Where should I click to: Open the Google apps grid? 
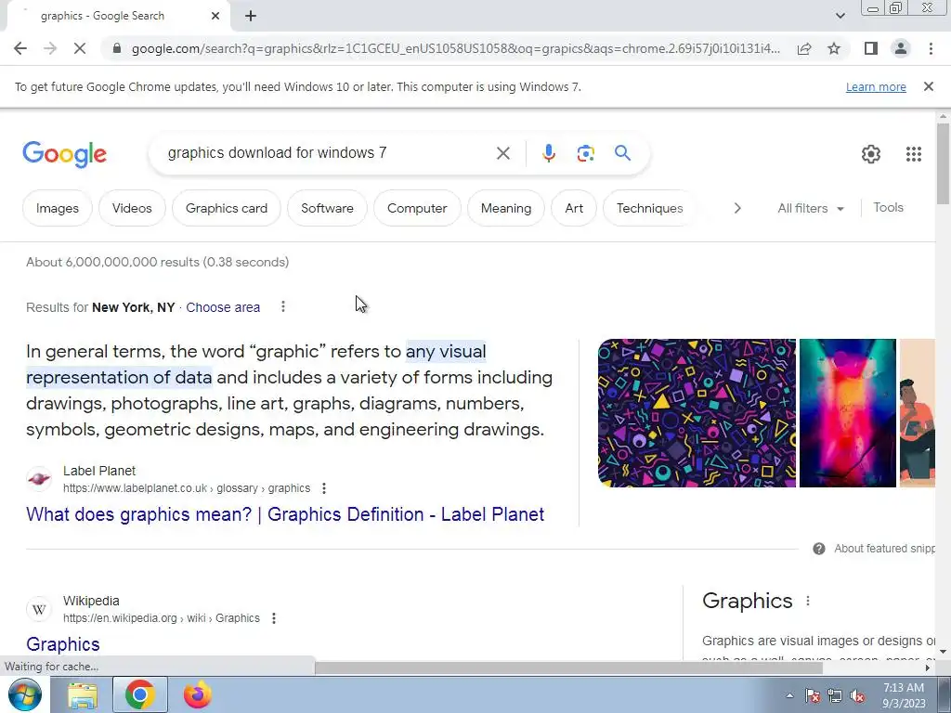(914, 154)
